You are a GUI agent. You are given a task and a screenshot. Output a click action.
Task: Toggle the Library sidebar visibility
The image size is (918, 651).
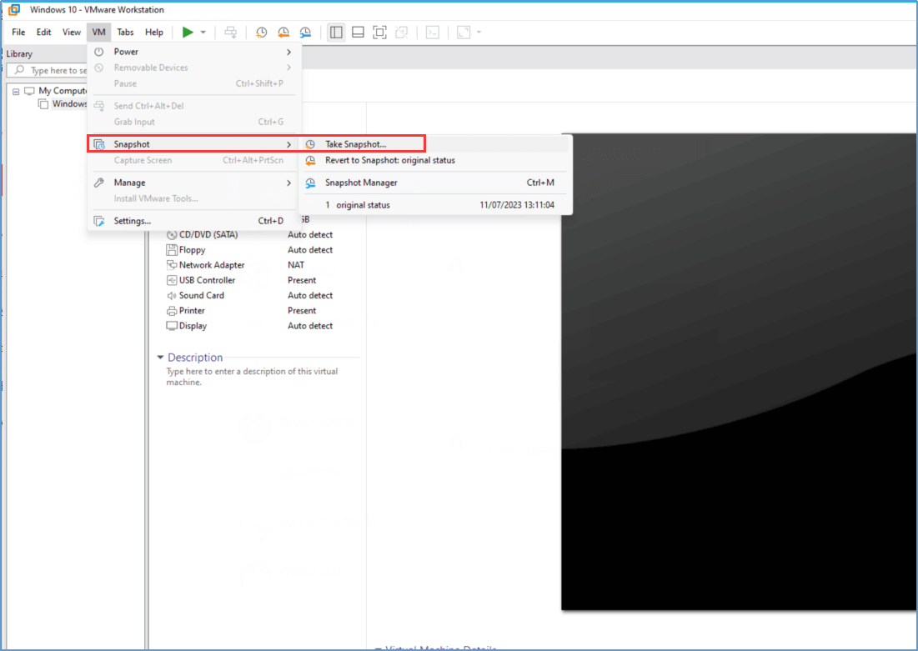click(335, 32)
